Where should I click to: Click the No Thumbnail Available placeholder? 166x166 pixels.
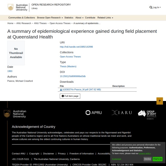(x=16, y=53)
